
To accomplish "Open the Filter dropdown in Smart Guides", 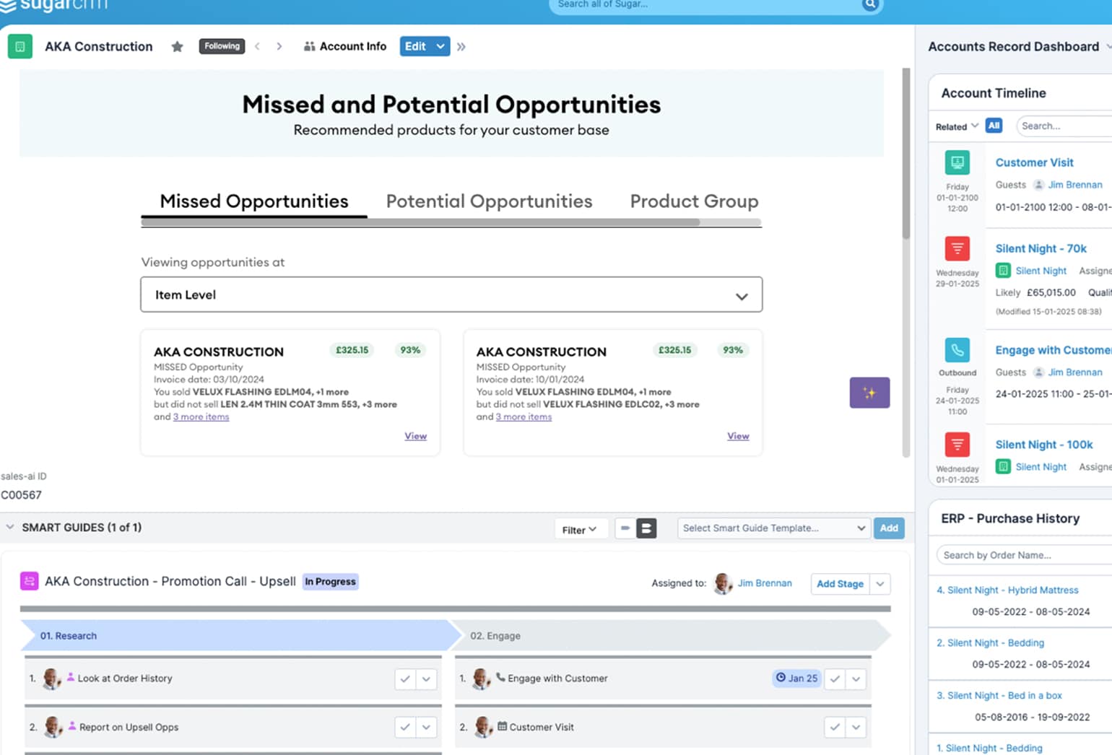I will 579,530.
